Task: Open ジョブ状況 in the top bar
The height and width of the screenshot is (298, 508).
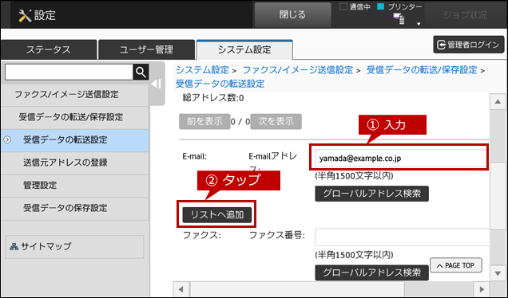Action: click(465, 15)
